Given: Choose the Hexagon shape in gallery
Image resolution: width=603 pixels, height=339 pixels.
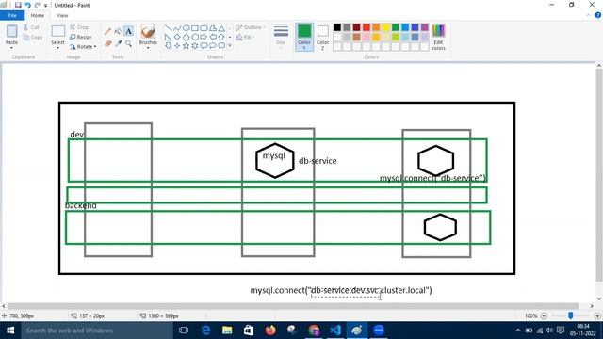Looking at the screenshot, I should (x=195, y=37).
